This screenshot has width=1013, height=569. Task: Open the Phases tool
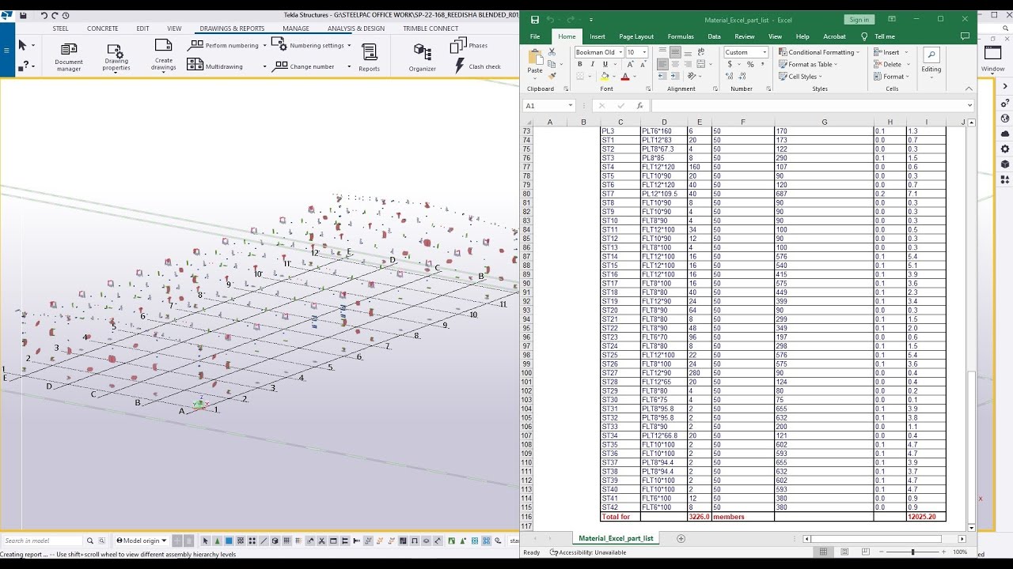tap(469, 45)
